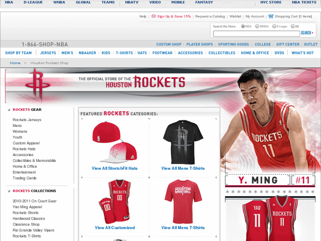The image size is (321, 241).
Task: Click Request a Catalog link
Action: coord(210,16)
